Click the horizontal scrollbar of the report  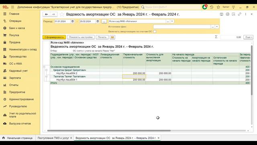[109, 130]
